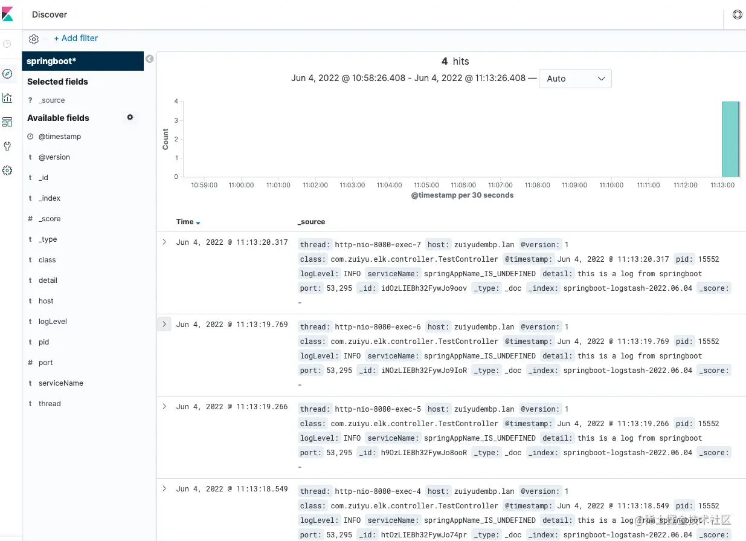The height and width of the screenshot is (541, 746).
Task: Open the Auto interval dropdown
Action: [x=575, y=79]
